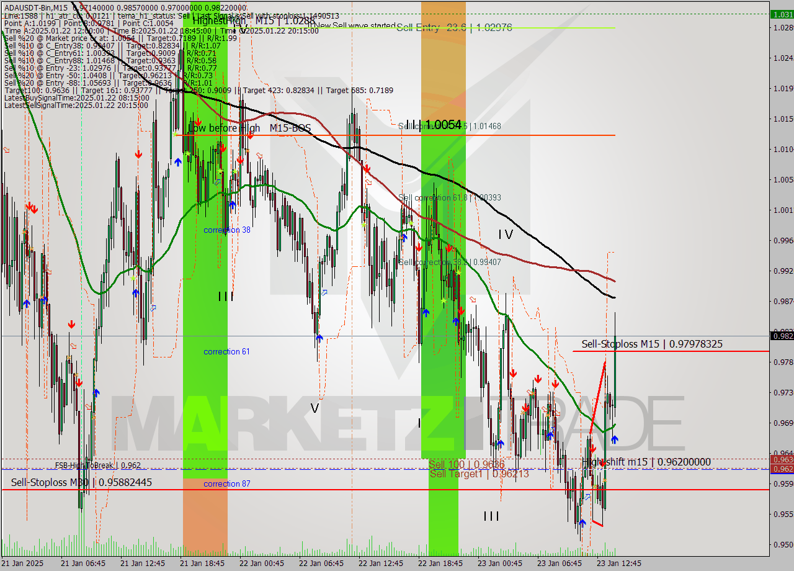Image resolution: width=794 pixels, height=571 pixels.
Task: Click the Sell-Stoploss M15 | 0.97978325 label
Action: 652,344
